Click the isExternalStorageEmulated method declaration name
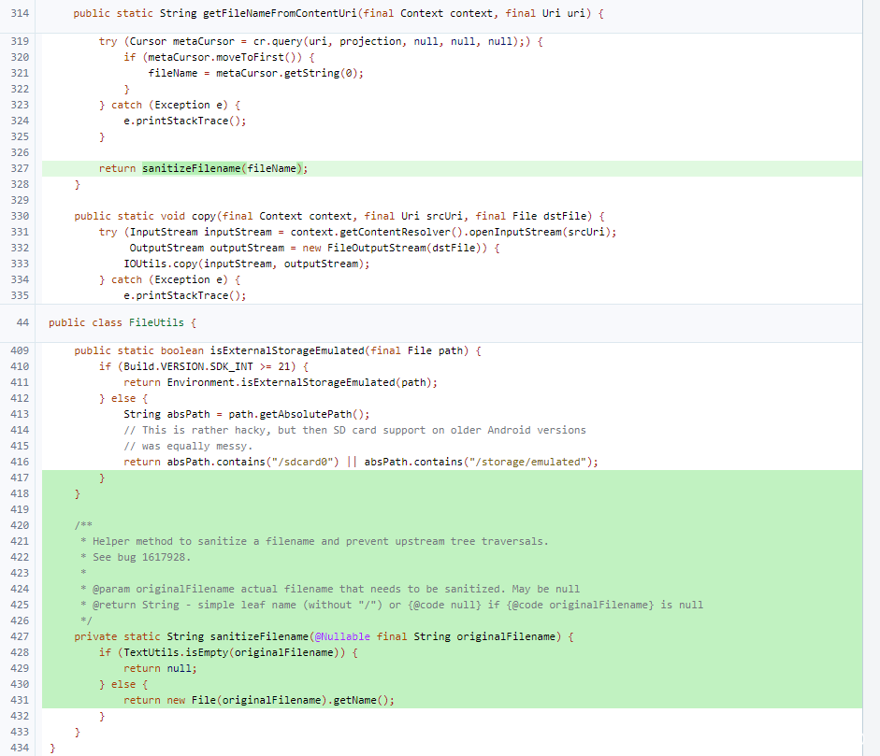The image size is (880, 756). [281, 350]
